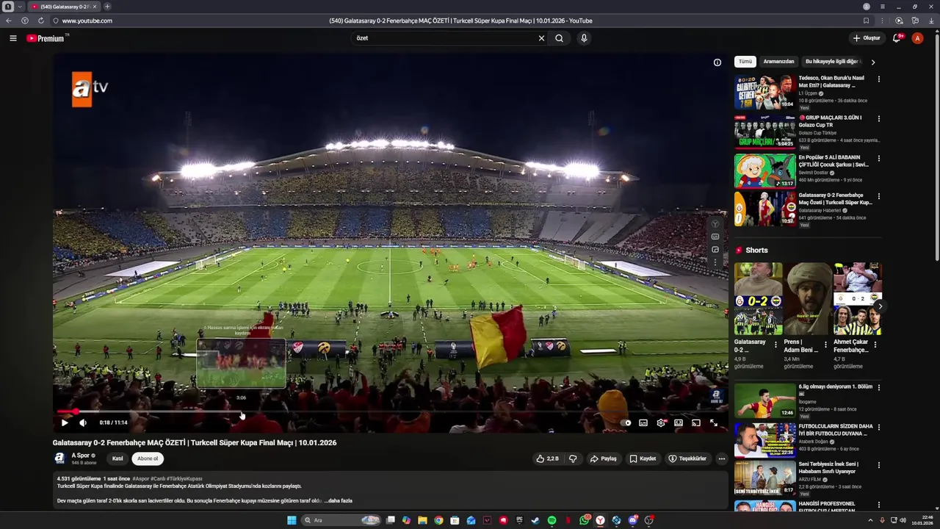This screenshot has width=940, height=529.
Task: Like the video with 2,2 B thumbs up
Action: point(547,458)
